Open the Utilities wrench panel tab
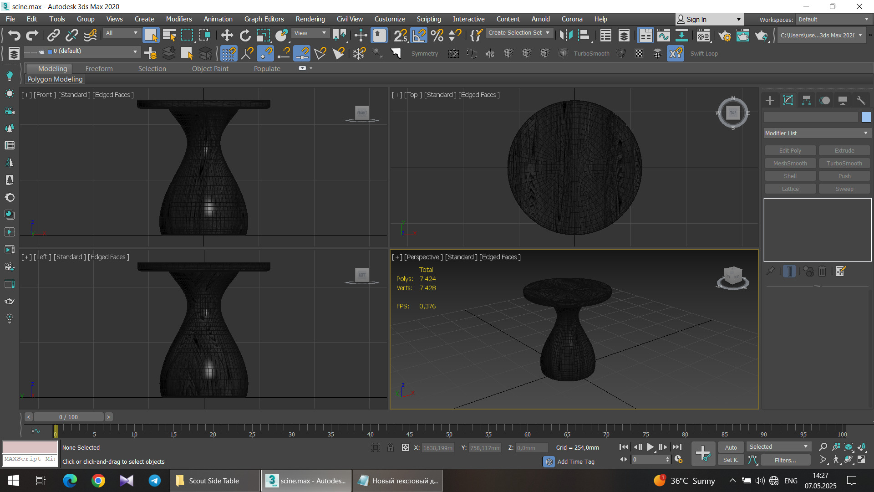Image resolution: width=874 pixels, height=492 pixels. click(861, 100)
